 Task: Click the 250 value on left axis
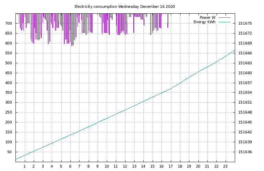click(x=9, y=113)
